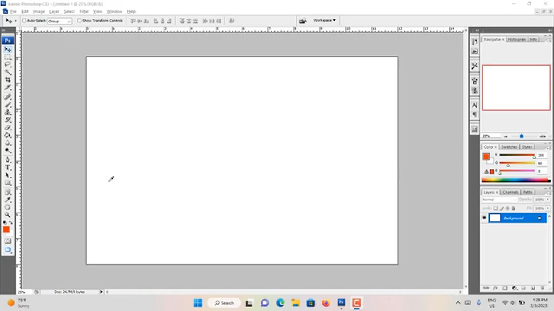Select the Path Selection tool
This screenshot has height=311, width=554.
click(8, 175)
